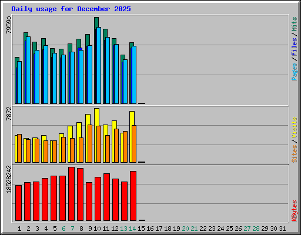Click the cyan Pages bar for day 2
The image size is (301, 235).
[28, 70]
